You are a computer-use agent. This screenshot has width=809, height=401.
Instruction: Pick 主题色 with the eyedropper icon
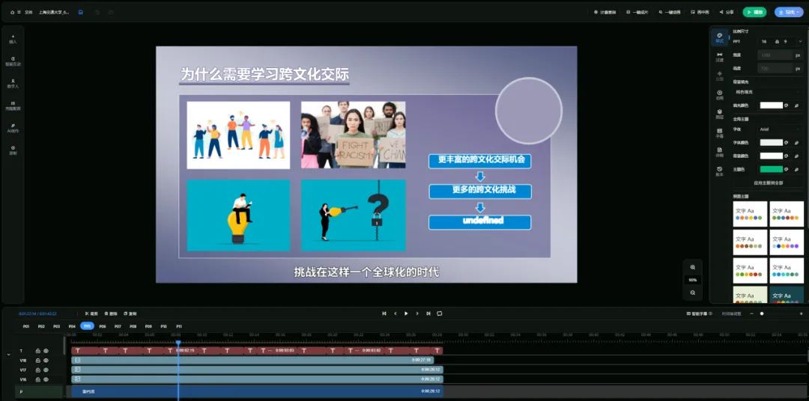797,169
